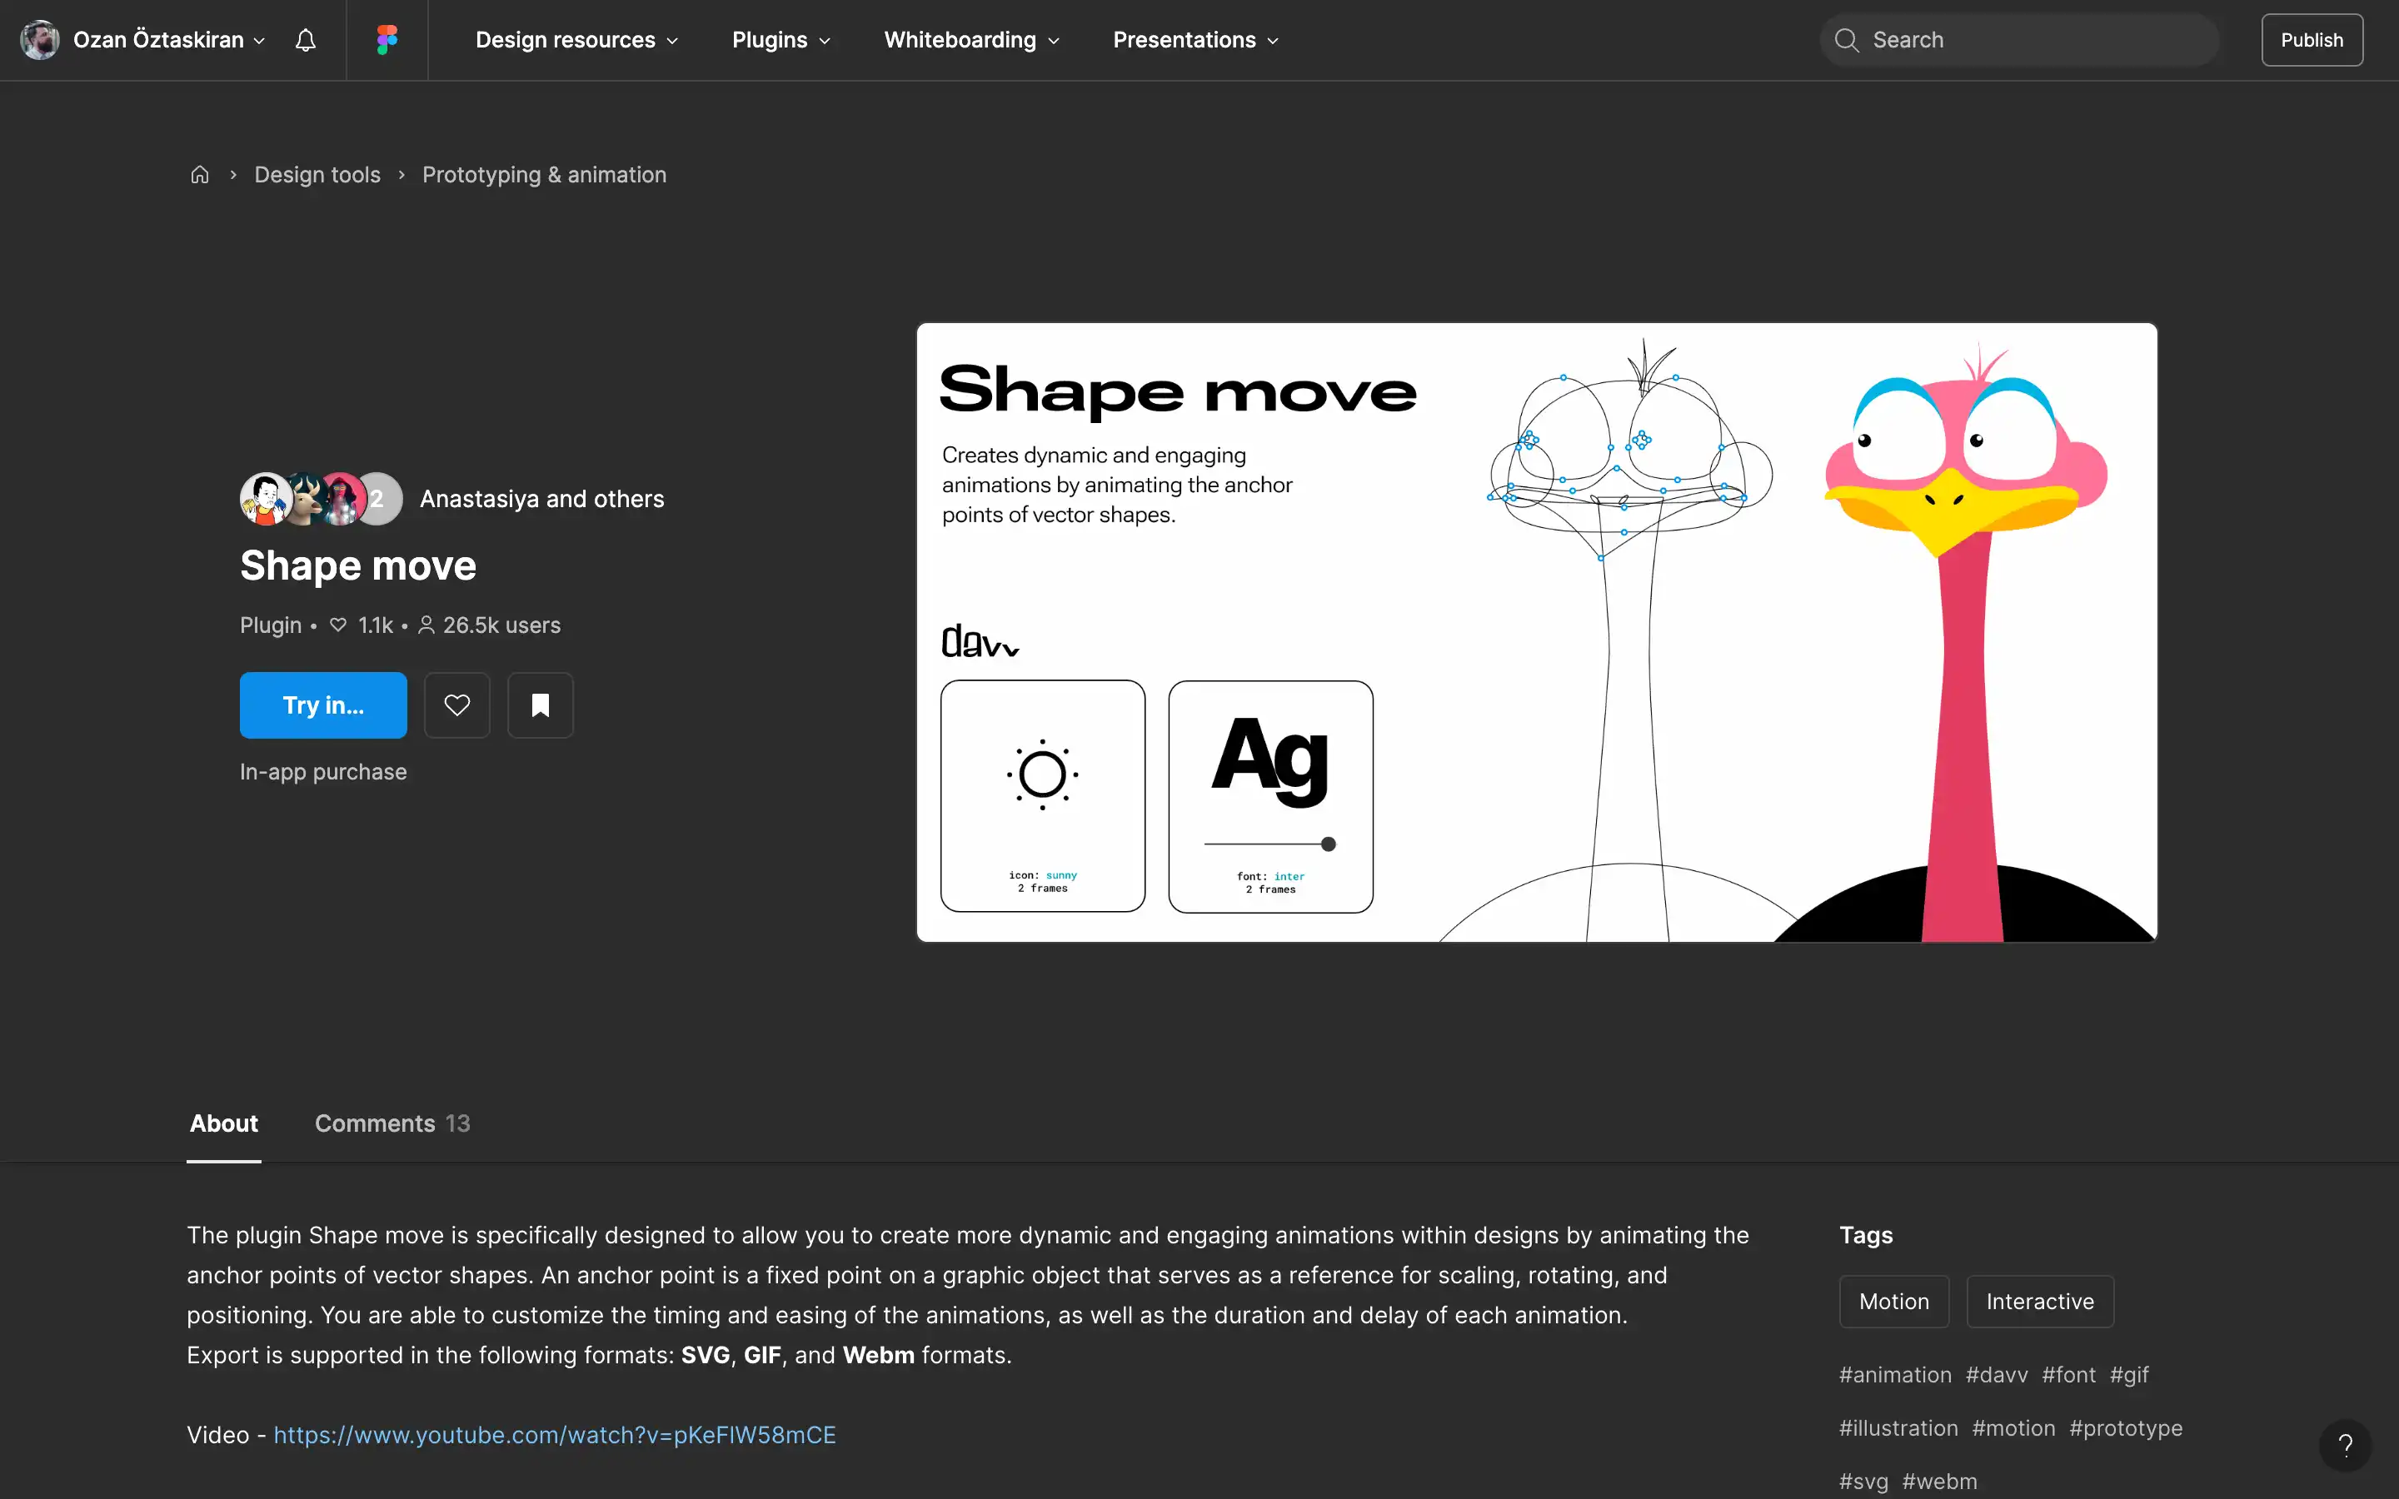The image size is (2399, 1499).
Task: Click the #motion hashtag
Action: pos(2013,1428)
